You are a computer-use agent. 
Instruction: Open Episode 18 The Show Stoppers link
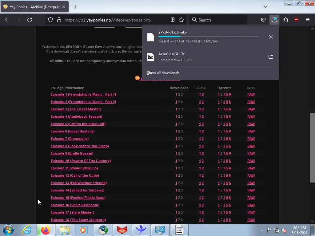(78, 220)
